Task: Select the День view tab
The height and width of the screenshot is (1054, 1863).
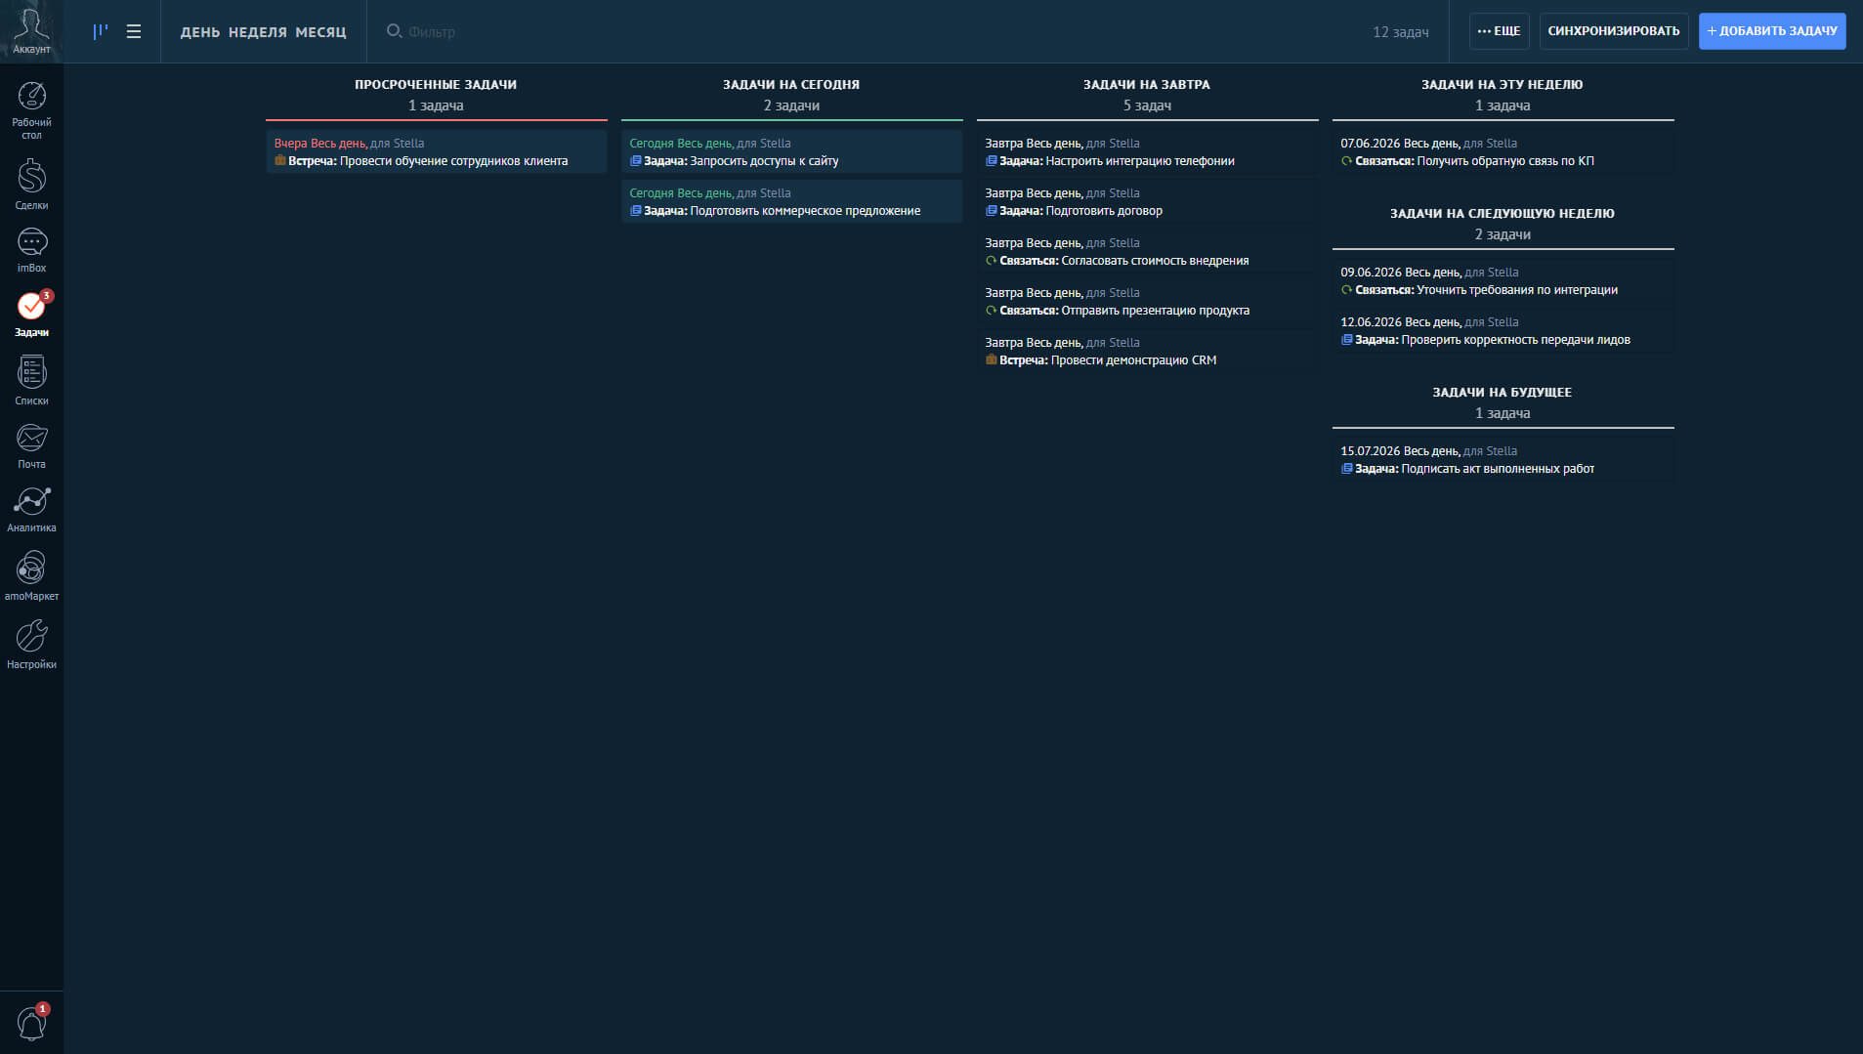Action: (200, 32)
